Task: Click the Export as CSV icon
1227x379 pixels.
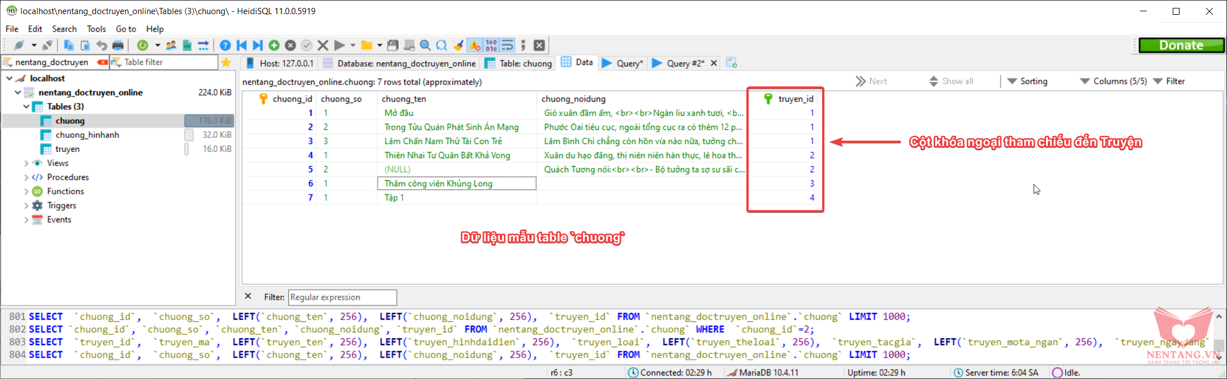Action: tap(187, 45)
